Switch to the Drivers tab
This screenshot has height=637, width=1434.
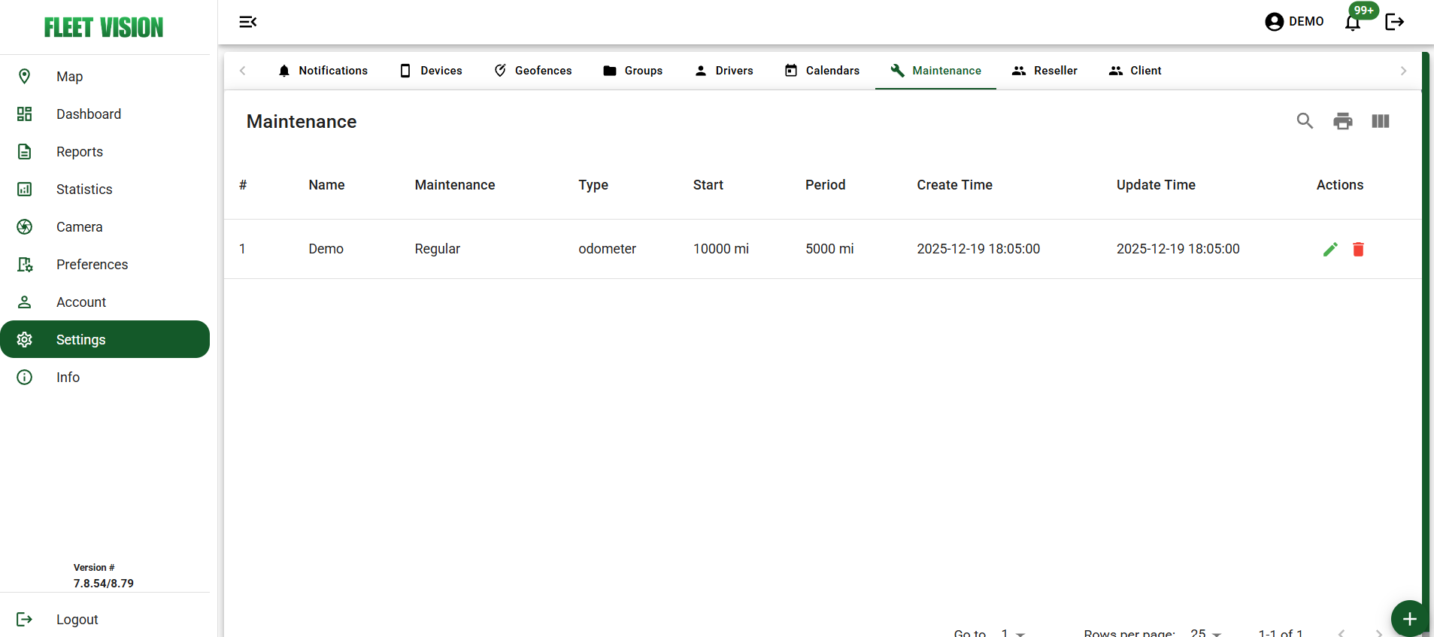coord(723,71)
